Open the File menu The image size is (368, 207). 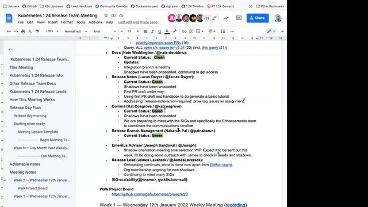(21, 22)
